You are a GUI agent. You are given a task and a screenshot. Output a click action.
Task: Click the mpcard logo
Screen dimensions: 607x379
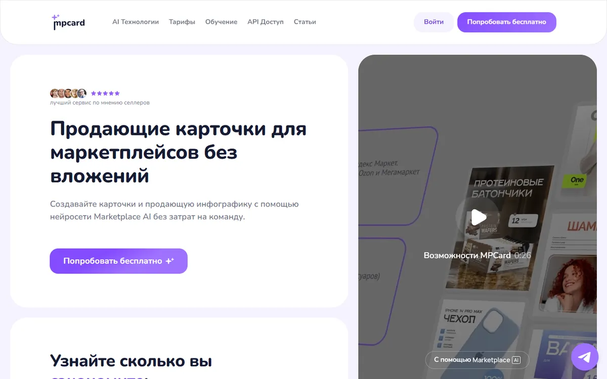68,22
